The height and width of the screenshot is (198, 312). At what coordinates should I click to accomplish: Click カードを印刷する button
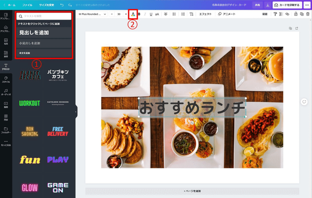tap(287, 5)
